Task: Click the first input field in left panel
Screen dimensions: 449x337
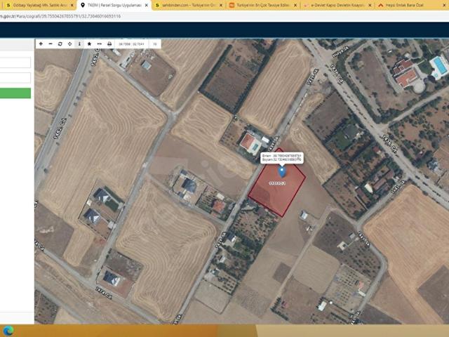Action: point(15,62)
